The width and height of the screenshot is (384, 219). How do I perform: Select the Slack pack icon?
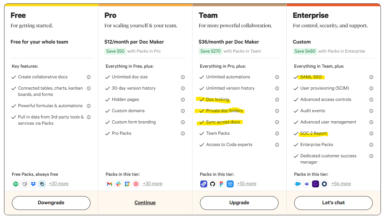(x=118, y=184)
